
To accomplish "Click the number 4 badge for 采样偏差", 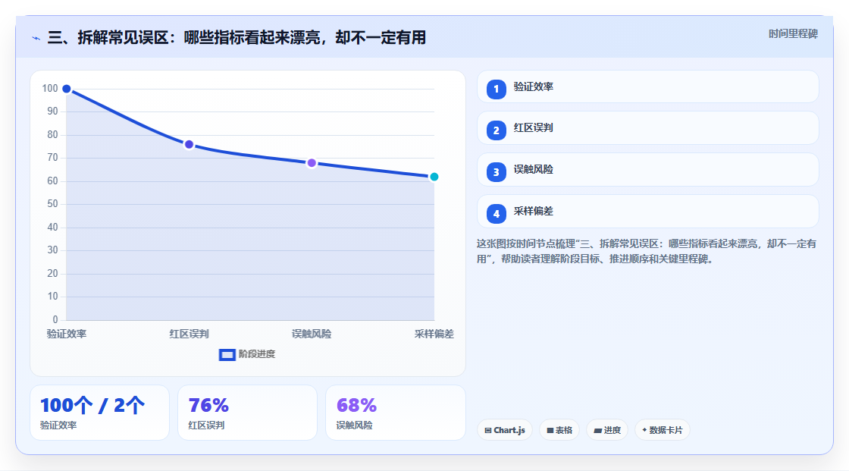I will 496,214.
